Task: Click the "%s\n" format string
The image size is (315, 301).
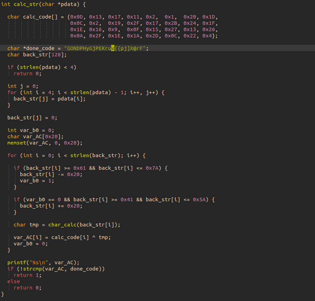Action: pos(39,262)
